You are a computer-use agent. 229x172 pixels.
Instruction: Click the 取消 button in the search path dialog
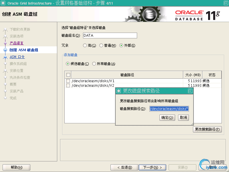pos(183,118)
